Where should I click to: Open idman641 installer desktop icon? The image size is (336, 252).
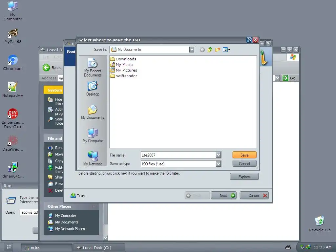(x=13, y=170)
